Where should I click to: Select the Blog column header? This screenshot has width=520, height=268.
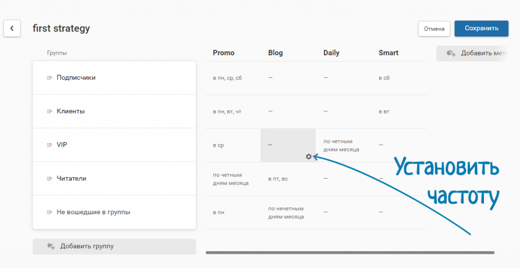(276, 53)
